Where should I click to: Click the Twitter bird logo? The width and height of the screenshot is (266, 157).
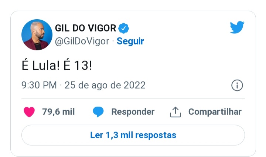(237, 27)
